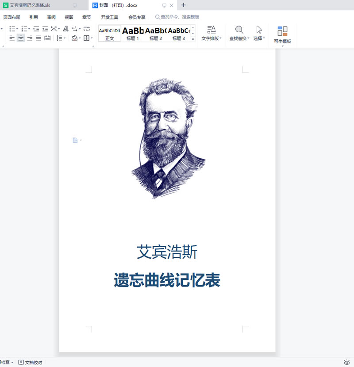354x367 pixels.
Task: Toggle eye protection mode in status bar
Action: click(x=346, y=362)
